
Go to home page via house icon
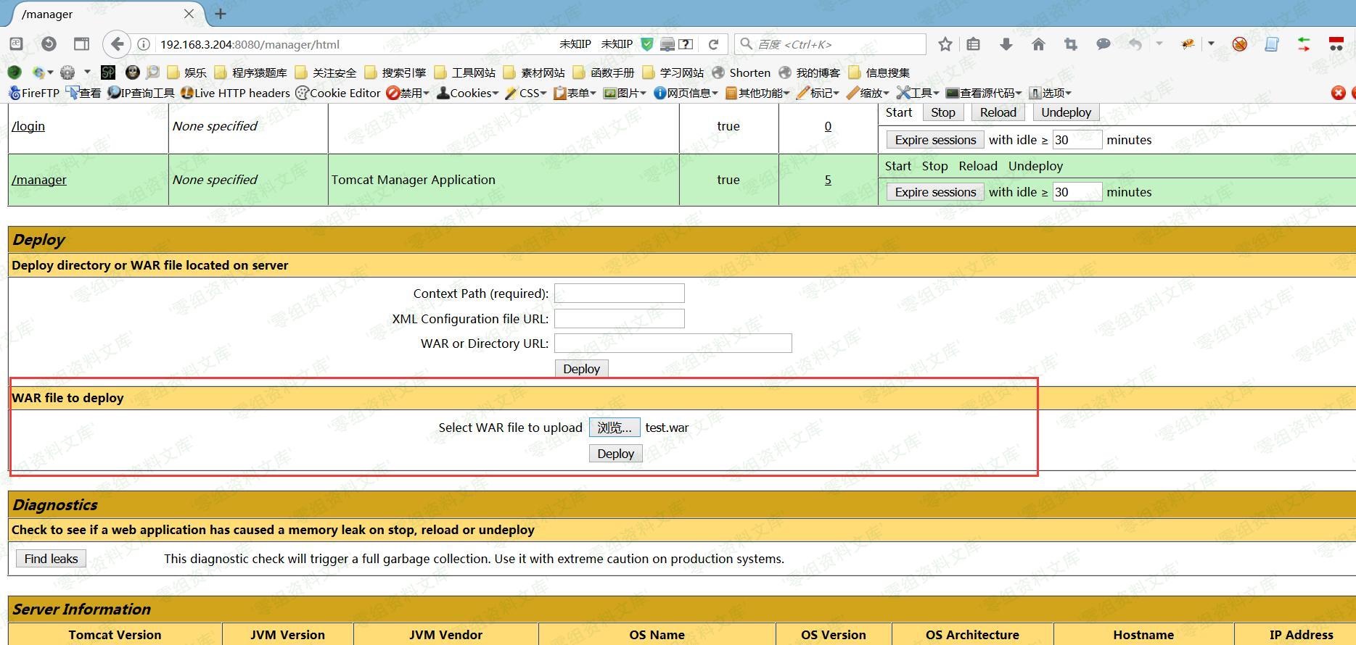pyautogui.click(x=1038, y=44)
